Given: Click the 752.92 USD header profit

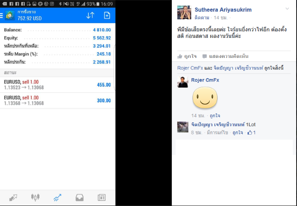Looking at the screenshot, I should pyautogui.click(x=30, y=18).
